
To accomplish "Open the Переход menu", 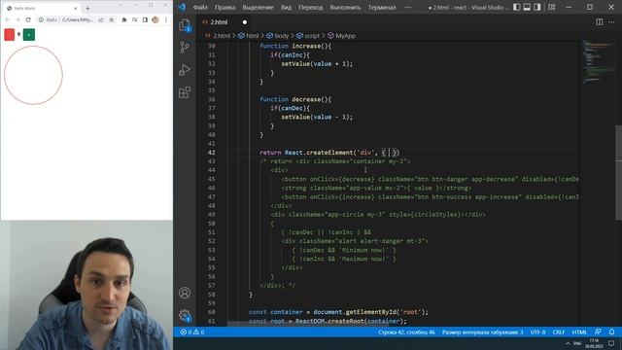I will (x=311, y=7).
